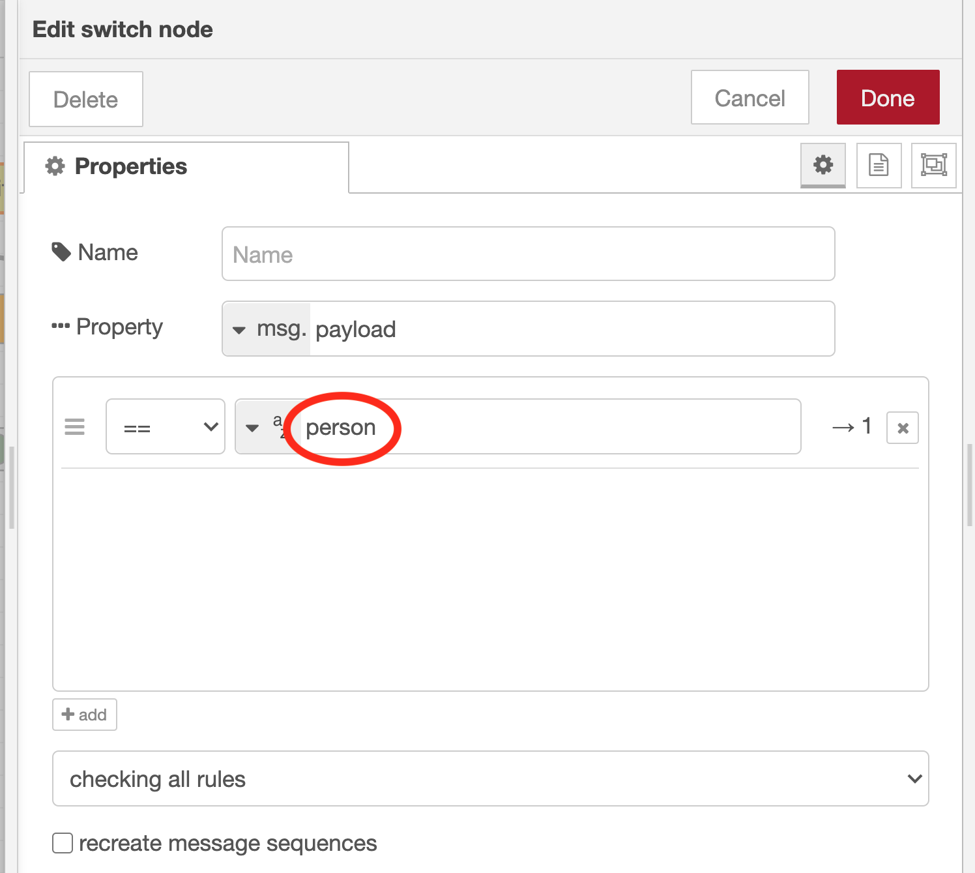The width and height of the screenshot is (975, 873).
Task: Add a new rule with add button
Action: (x=85, y=715)
